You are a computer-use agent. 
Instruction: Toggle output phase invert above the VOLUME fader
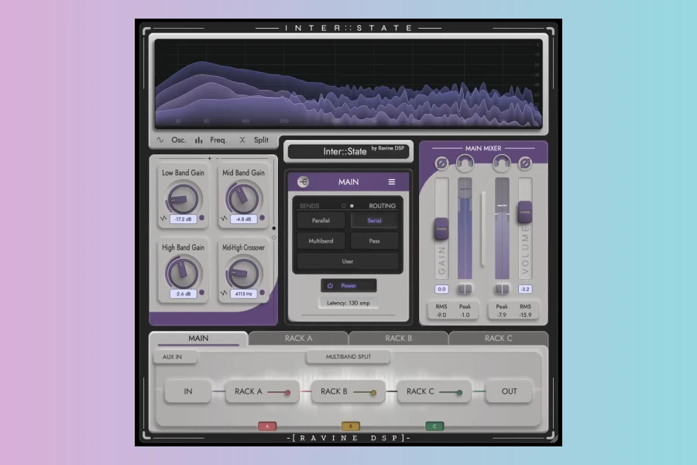point(525,164)
